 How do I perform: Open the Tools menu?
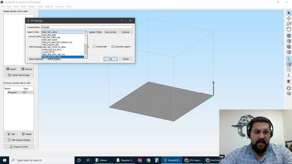coord(40,6)
